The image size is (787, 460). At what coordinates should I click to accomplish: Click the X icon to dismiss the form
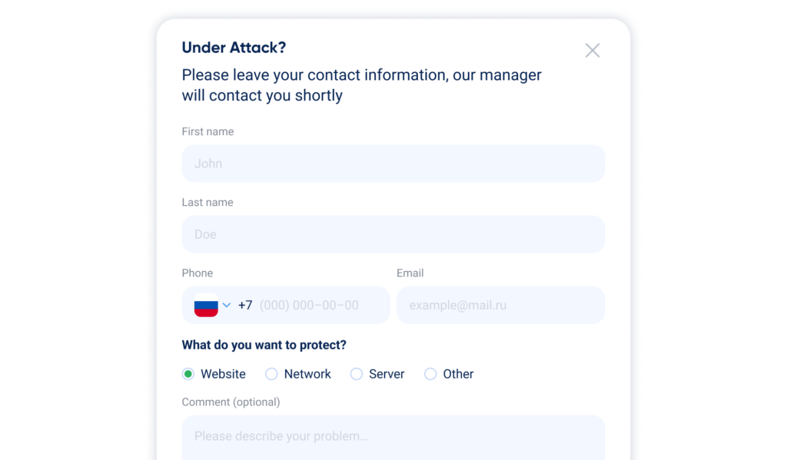pos(593,50)
